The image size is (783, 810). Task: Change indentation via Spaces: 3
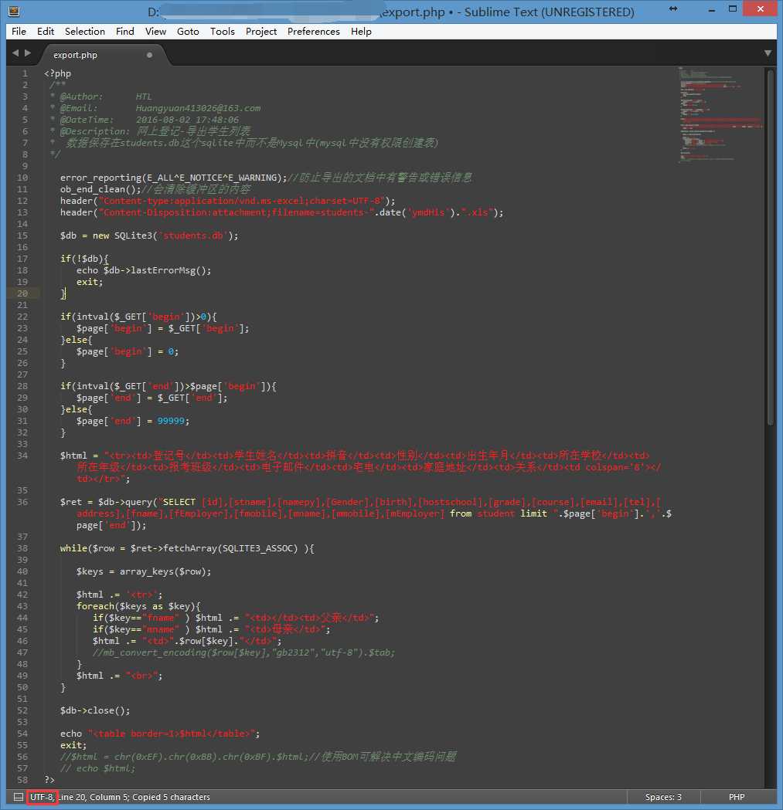[663, 797]
